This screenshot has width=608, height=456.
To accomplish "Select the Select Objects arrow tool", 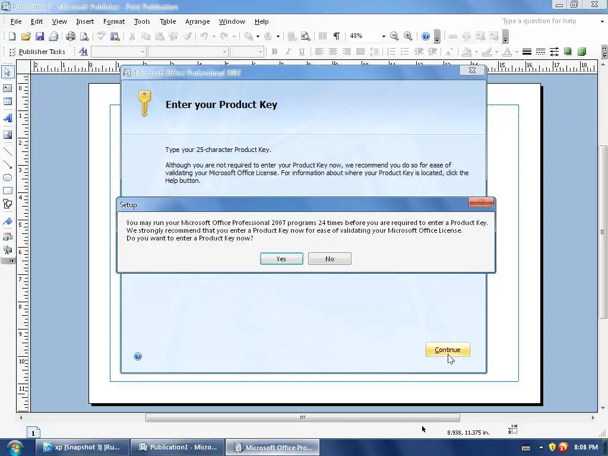I will pyautogui.click(x=7, y=72).
